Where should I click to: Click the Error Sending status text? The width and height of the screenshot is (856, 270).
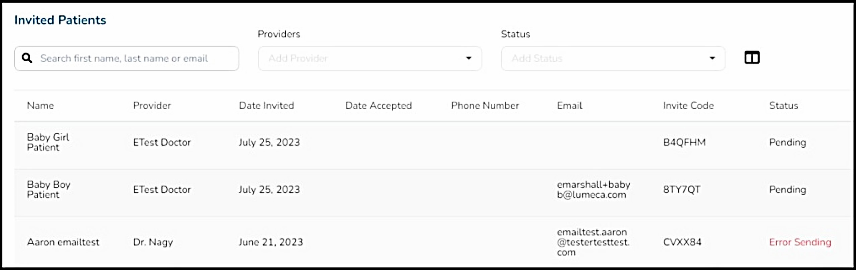coord(800,242)
